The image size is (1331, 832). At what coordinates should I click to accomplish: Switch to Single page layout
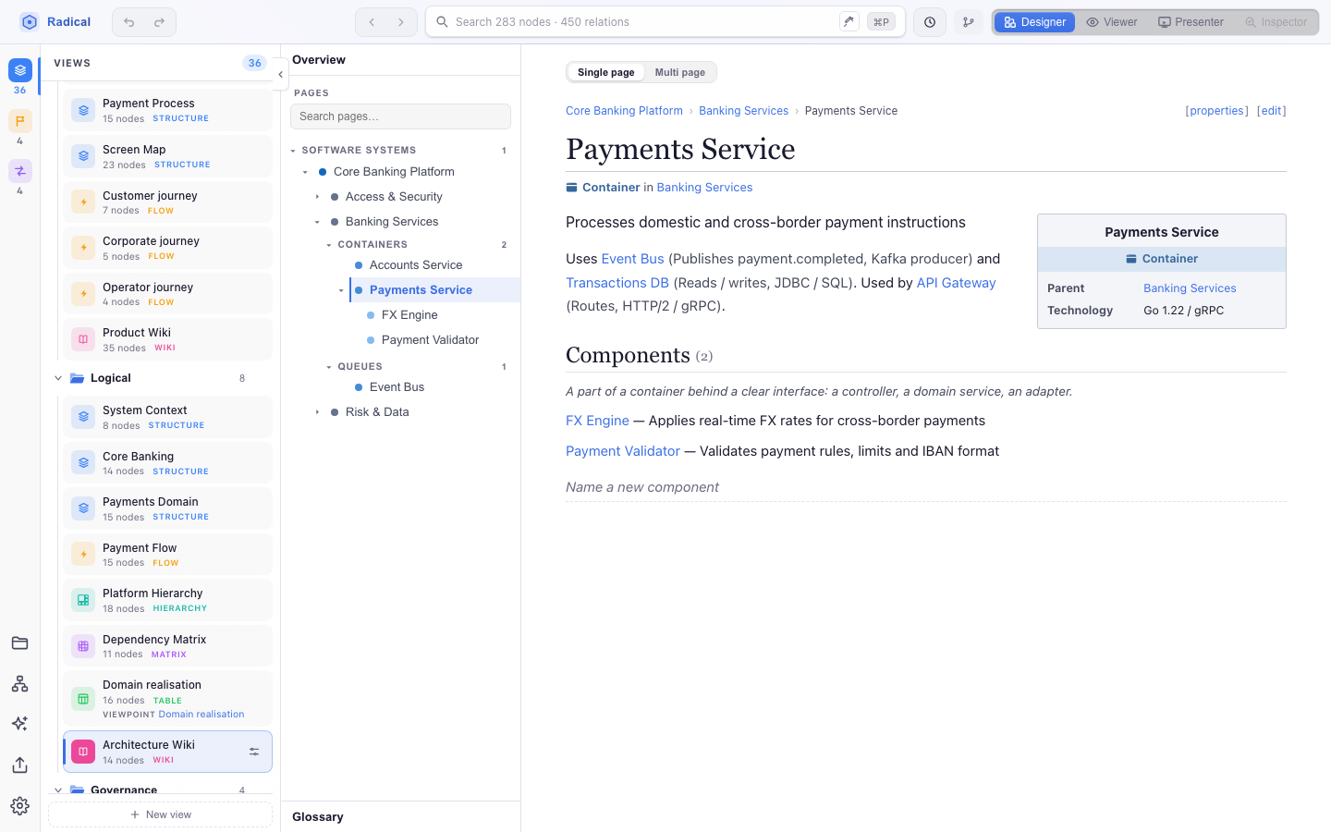[x=606, y=72]
